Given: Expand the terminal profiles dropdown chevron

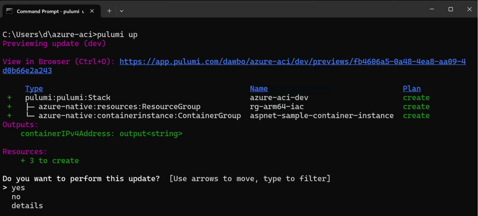Looking at the screenshot, I should pos(121,11).
